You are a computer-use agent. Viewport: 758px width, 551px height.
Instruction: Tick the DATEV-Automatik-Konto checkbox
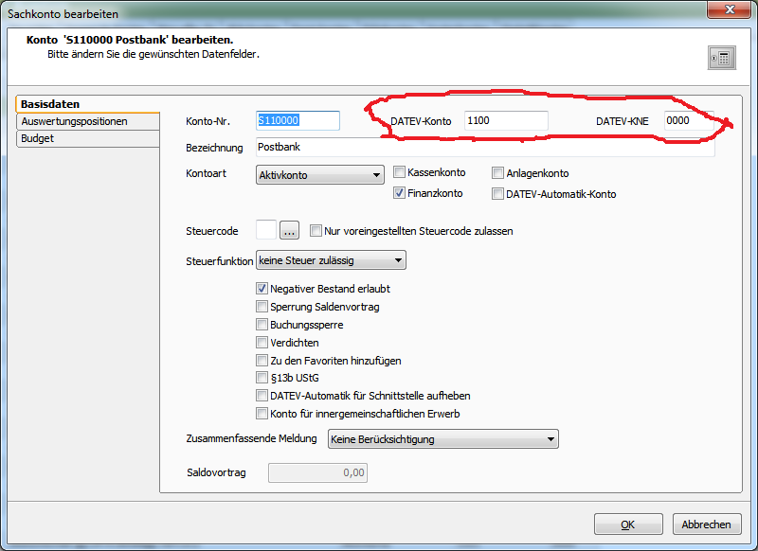pyautogui.click(x=498, y=194)
